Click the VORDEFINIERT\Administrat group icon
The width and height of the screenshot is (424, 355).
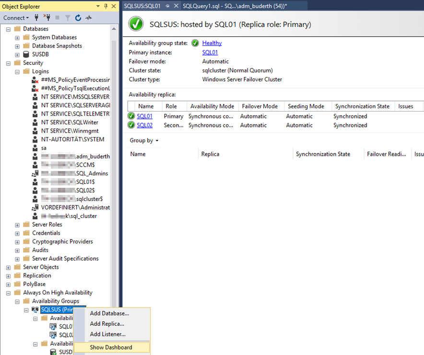[x=35, y=207]
